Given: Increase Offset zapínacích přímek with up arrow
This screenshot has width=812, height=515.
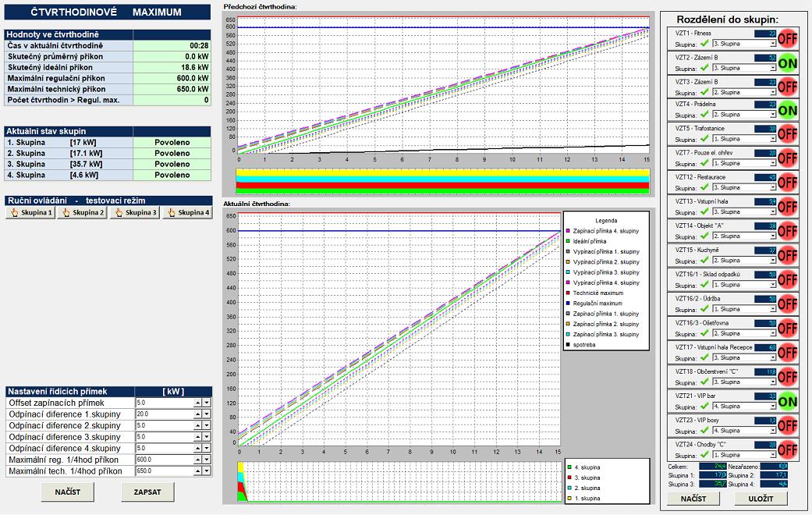Looking at the screenshot, I should [197, 402].
